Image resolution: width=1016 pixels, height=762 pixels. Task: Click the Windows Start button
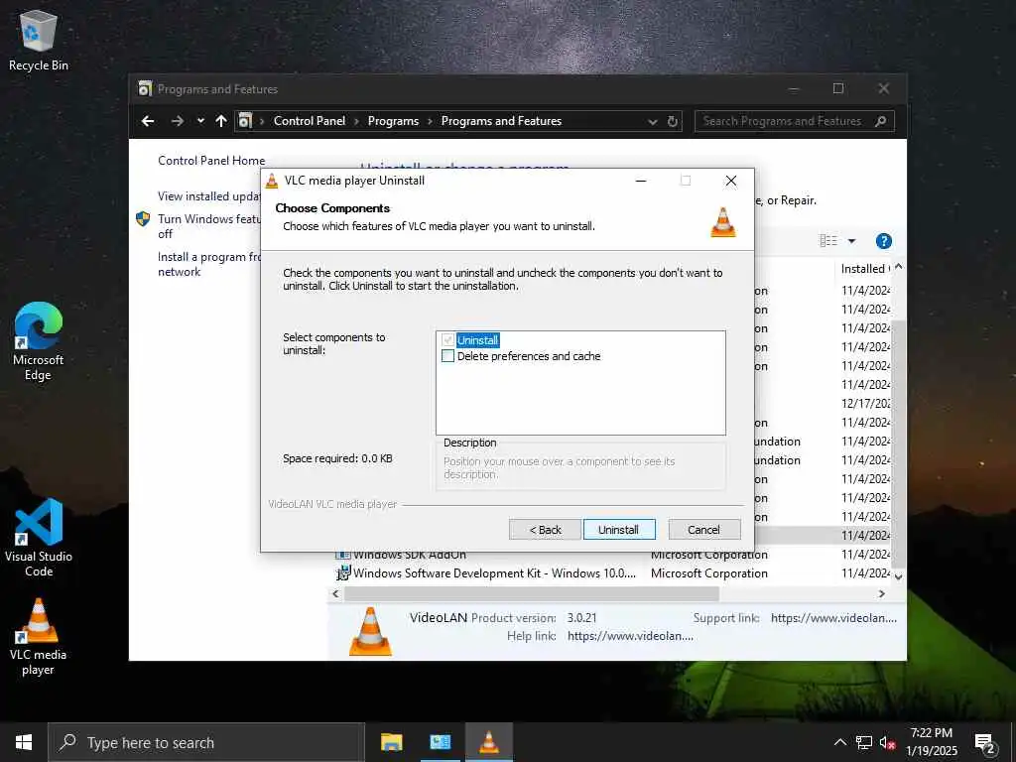(24, 742)
